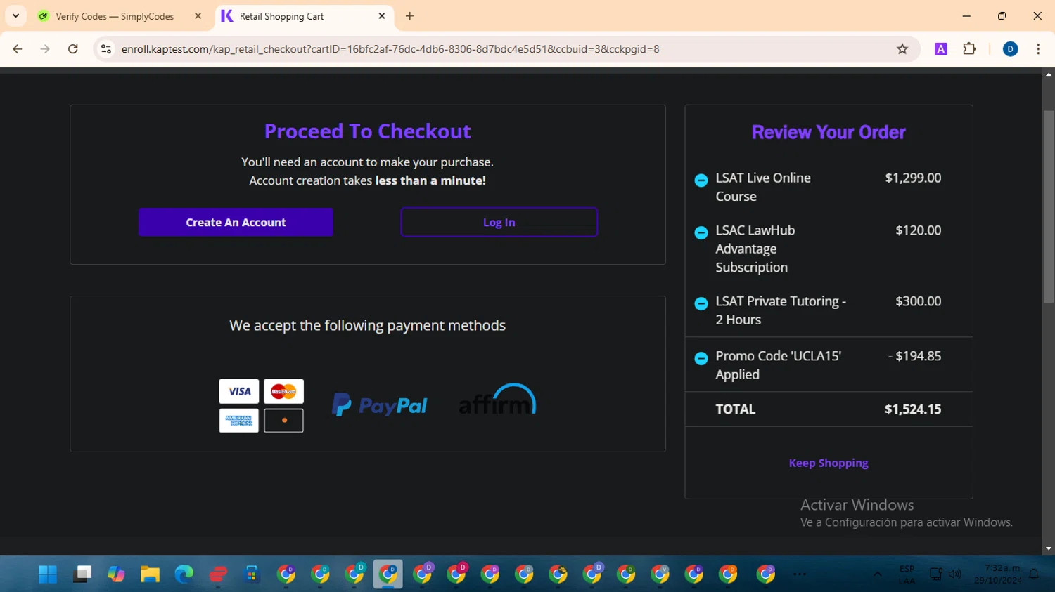Screen dimensions: 1055x592
Task: Go back to the previous page
Action: (18, 49)
